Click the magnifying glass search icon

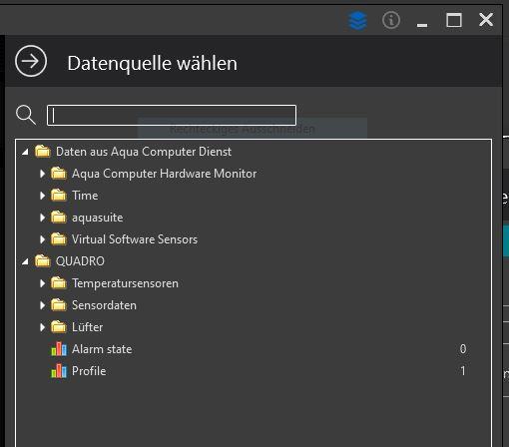point(26,115)
